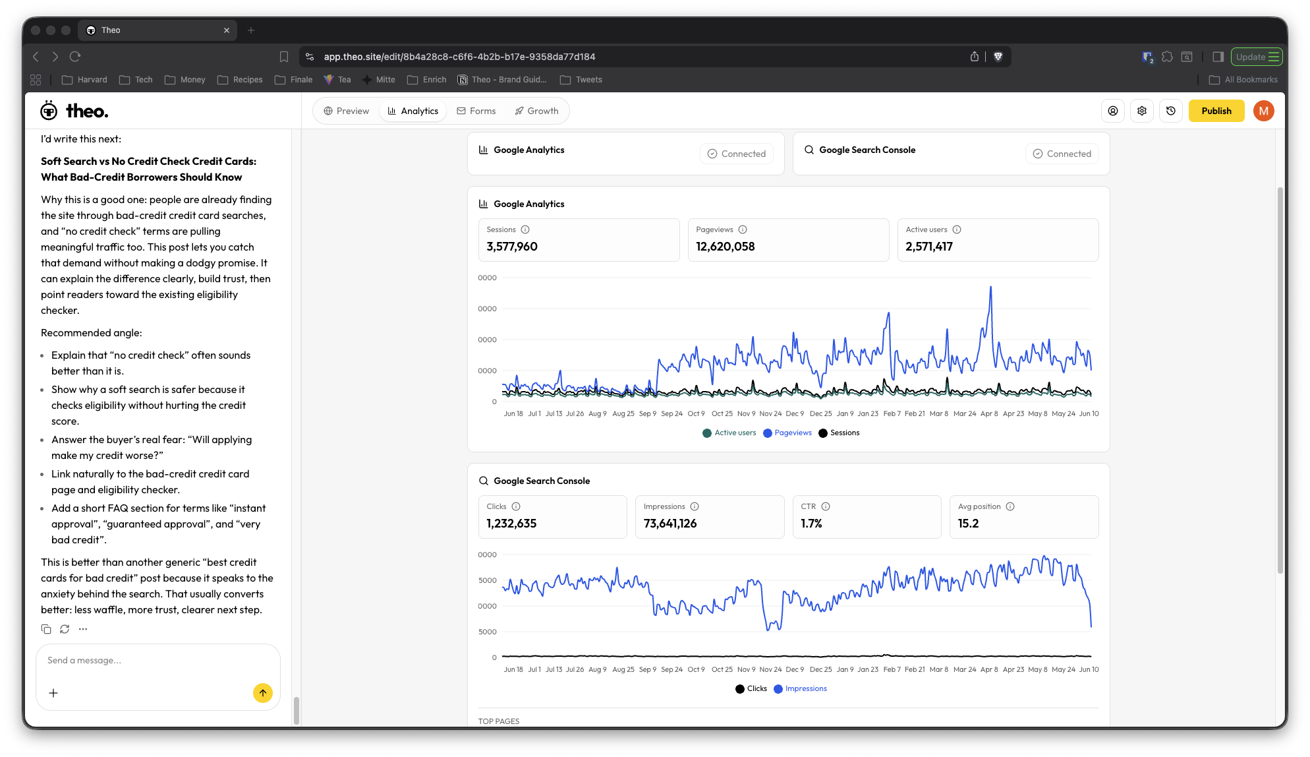Open the Harvard bookmarks folder

coord(84,80)
